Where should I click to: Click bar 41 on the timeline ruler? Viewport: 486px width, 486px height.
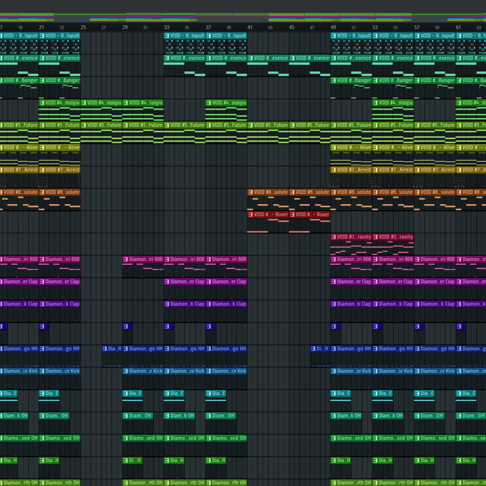point(250,27)
